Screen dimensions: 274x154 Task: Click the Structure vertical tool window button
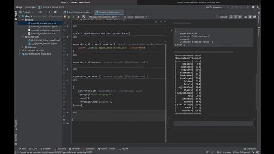point(16,125)
